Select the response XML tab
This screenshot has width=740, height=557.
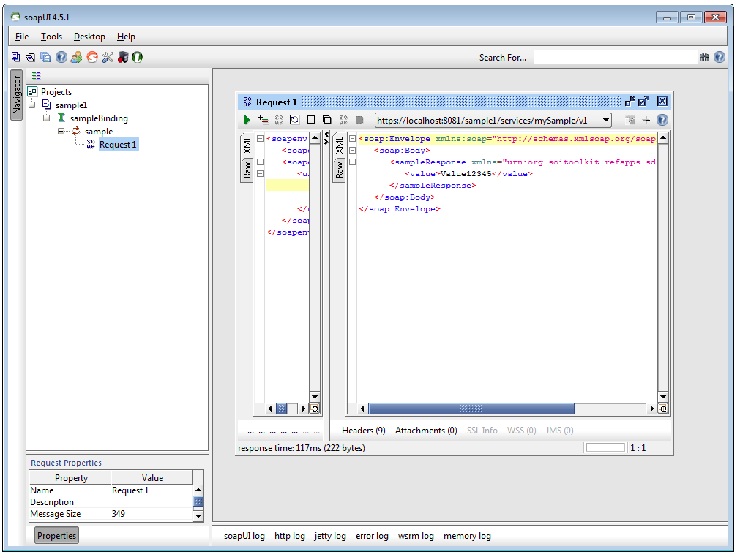pos(339,145)
